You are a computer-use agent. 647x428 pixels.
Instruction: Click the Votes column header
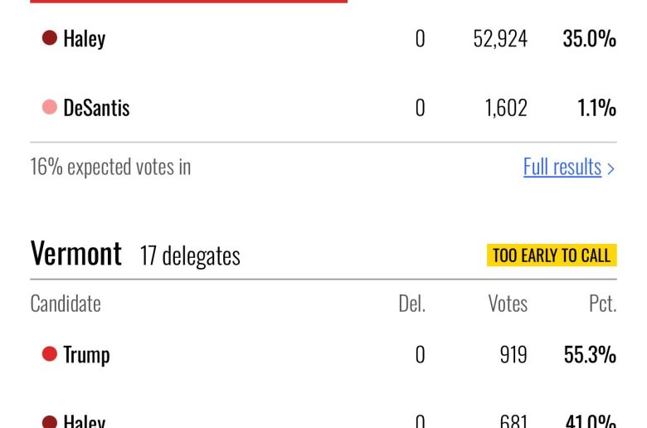click(x=508, y=304)
